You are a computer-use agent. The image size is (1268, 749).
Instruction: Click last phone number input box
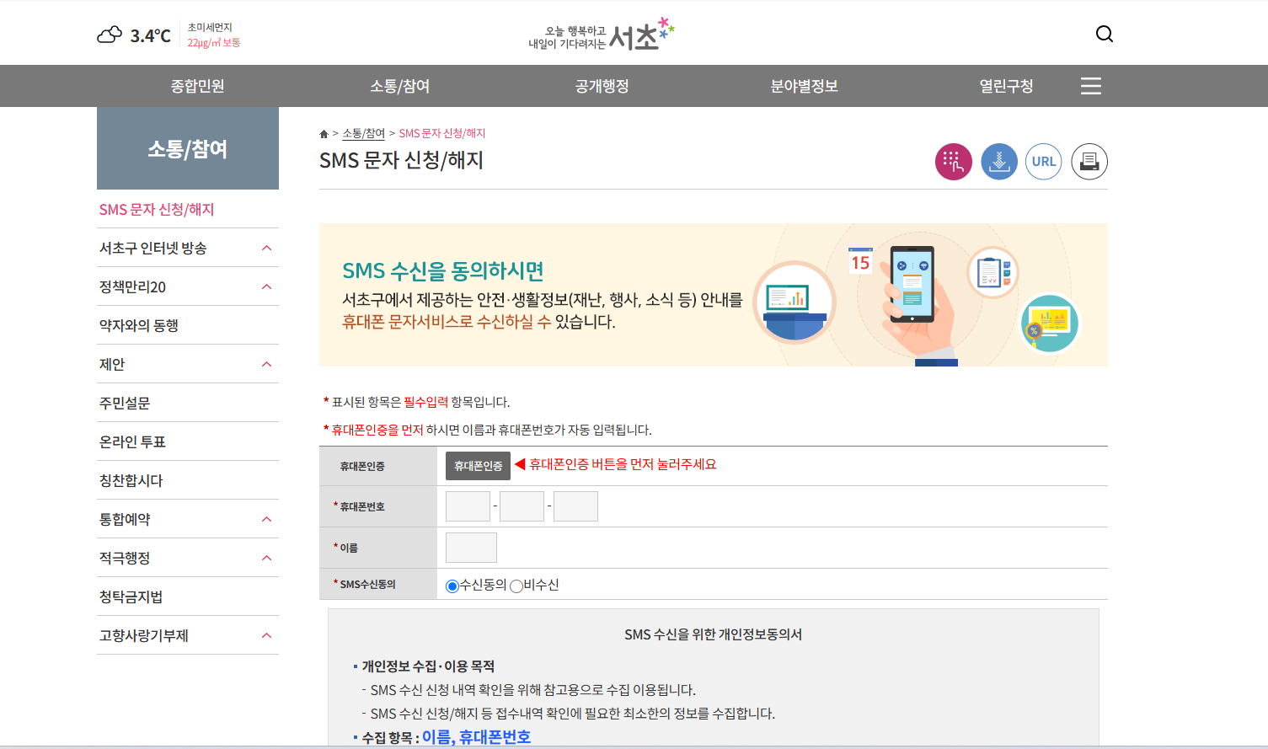(575, 506)
